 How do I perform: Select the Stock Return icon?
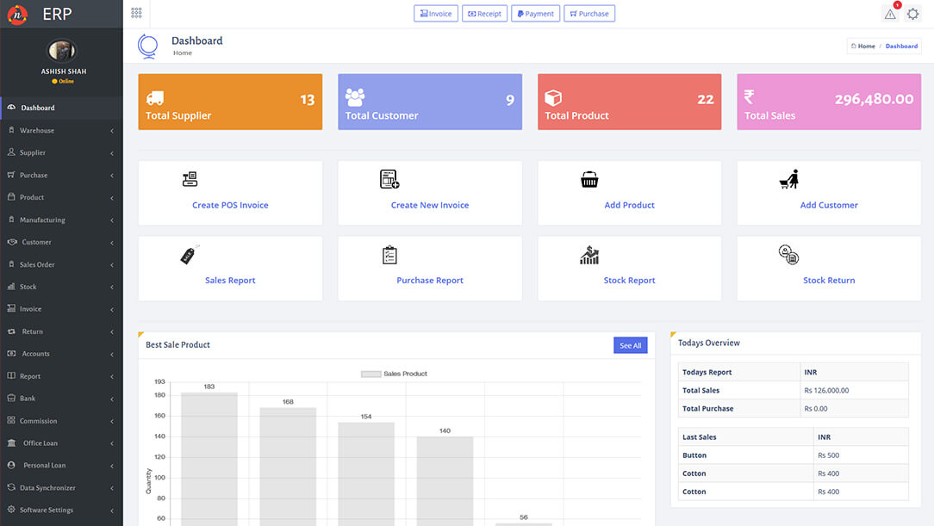tap(789, 253)
